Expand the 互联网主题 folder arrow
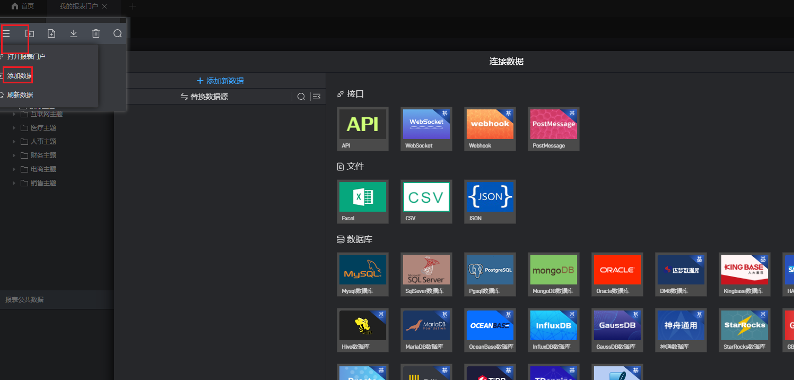This screenshot has width=794, height=380. coord(14,114)
